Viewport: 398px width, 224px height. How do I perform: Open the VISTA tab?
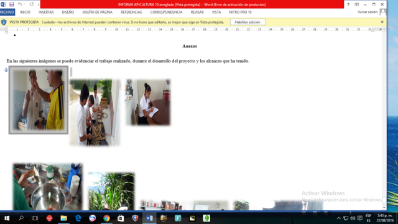coord(216,12)
